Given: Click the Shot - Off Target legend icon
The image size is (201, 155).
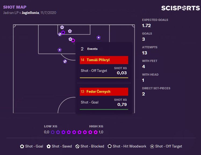Looking at the screenshot, I should pos(152,146).
